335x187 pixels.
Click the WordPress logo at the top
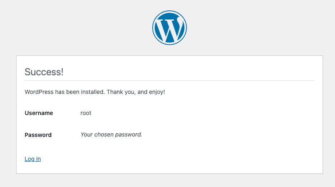point(170,28)
